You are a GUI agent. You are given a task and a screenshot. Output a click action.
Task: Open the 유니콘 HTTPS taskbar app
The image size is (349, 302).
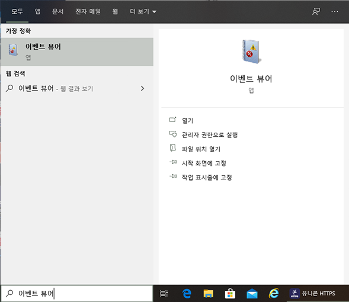pyautogui.click(x=312, y=293)
